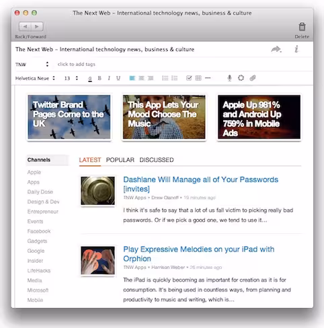Open the note info icon
Screen dimensions: 324x328
pos(296,49)
